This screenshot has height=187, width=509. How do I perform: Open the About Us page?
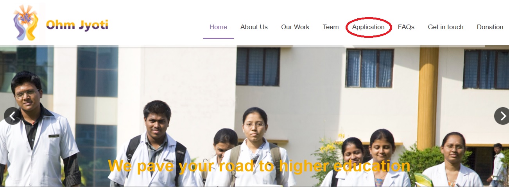(254, 27)
